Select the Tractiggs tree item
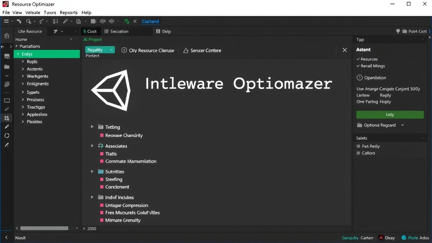The image size is (432, 243). click(x=36, y=107)
